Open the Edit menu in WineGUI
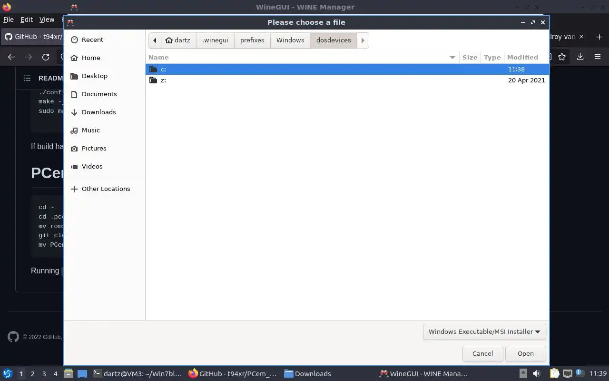This screenshot has height=381, width=609. click(27, 20)
